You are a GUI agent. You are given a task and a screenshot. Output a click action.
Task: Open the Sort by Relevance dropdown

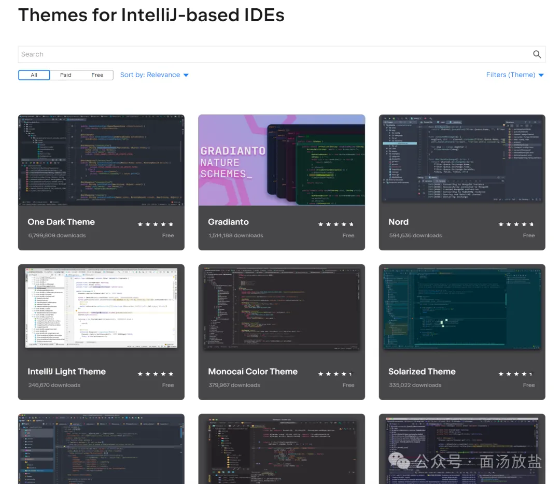pyautogui.click(x=154, y=75)
